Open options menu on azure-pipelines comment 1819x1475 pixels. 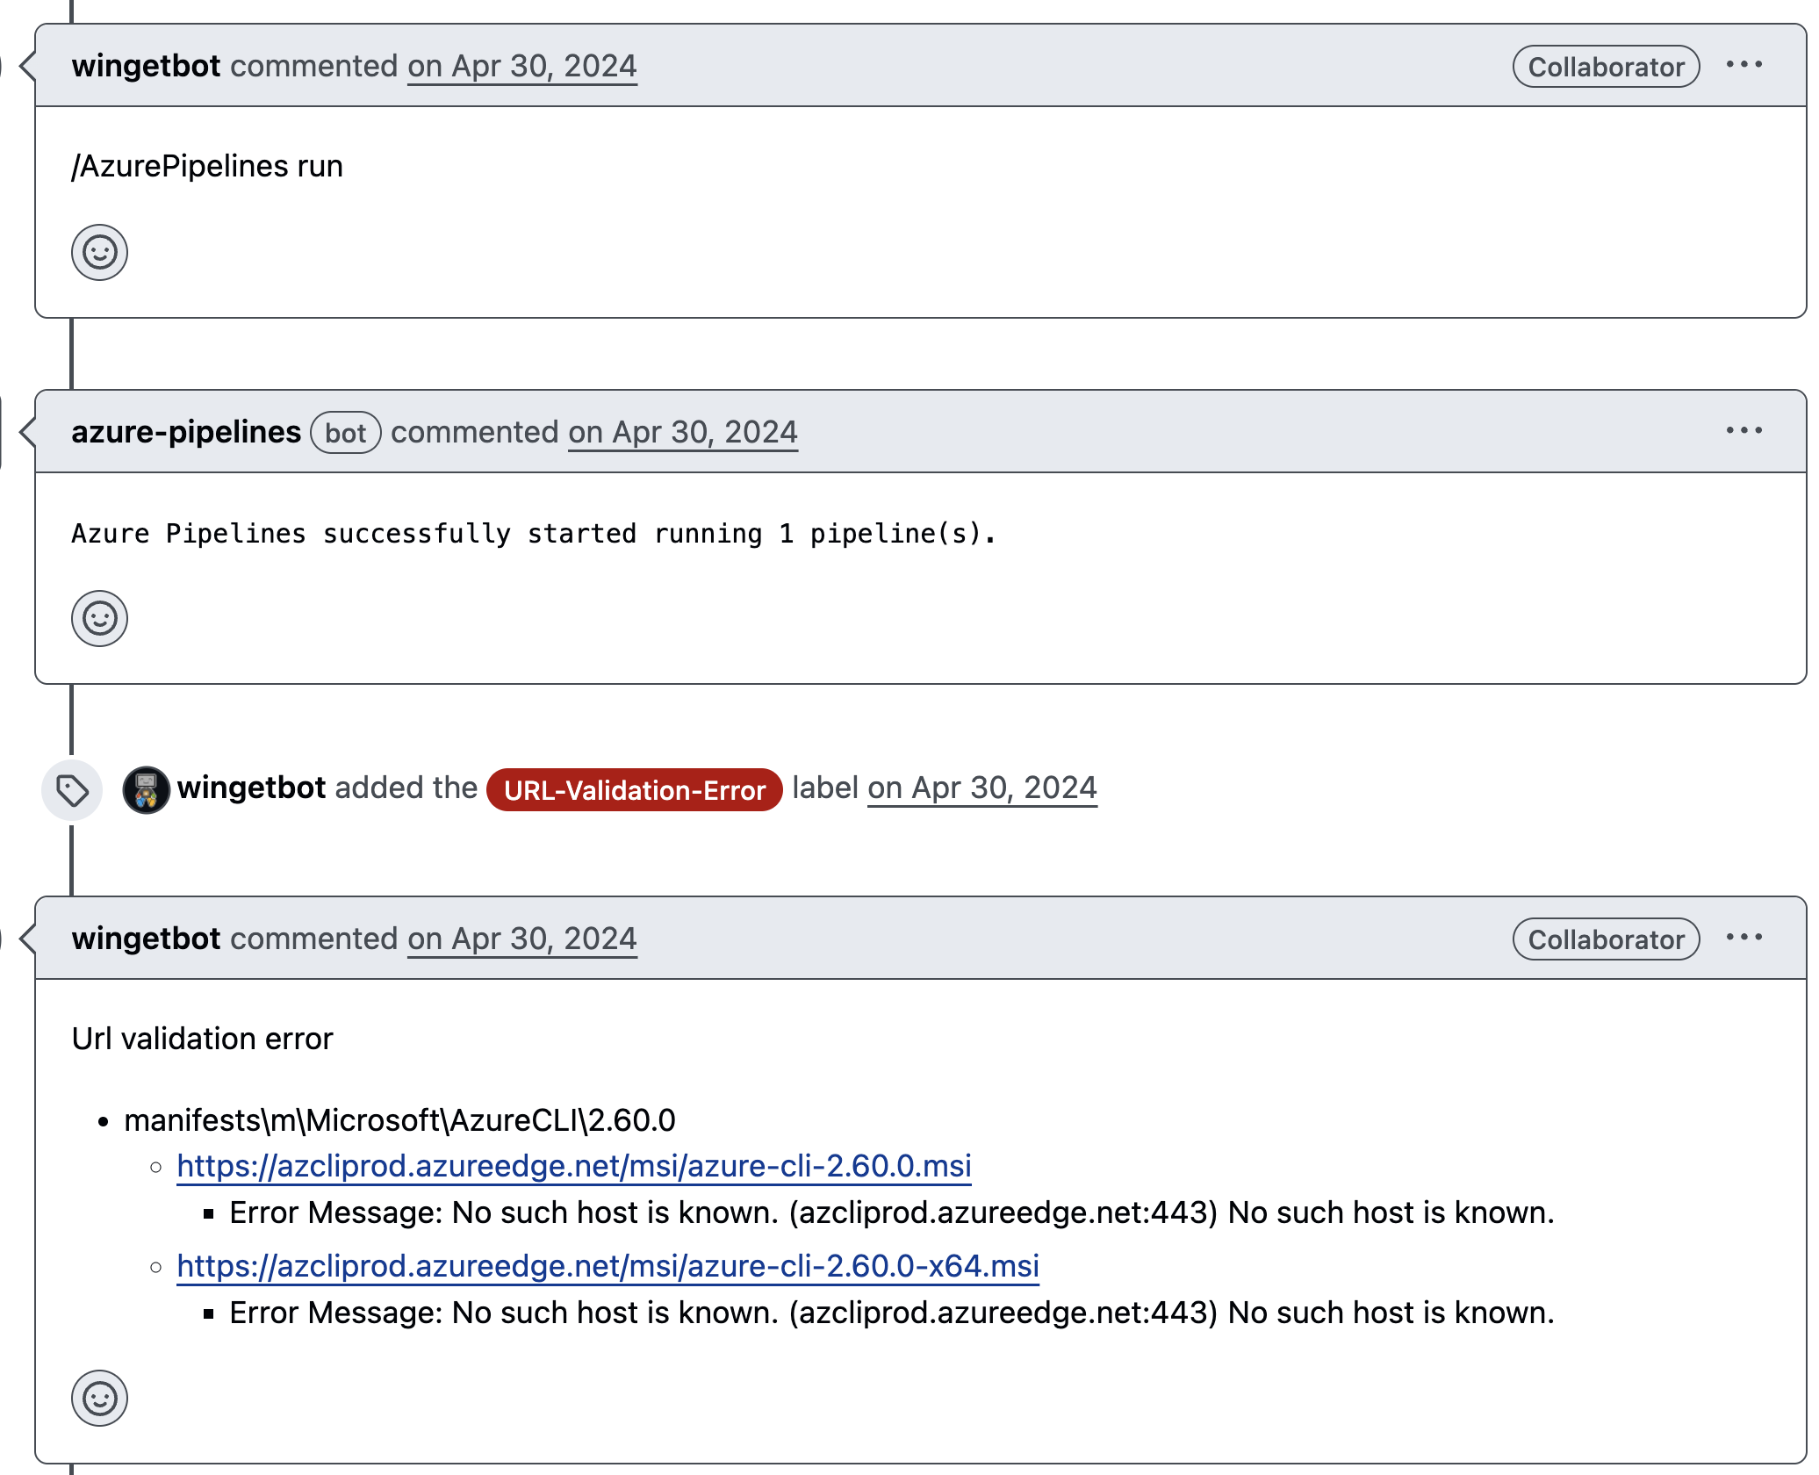(x=1744, y=431)
